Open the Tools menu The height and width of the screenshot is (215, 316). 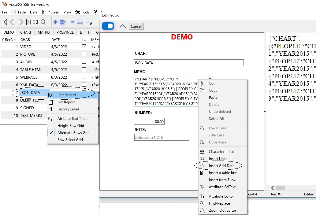[82, 12]
